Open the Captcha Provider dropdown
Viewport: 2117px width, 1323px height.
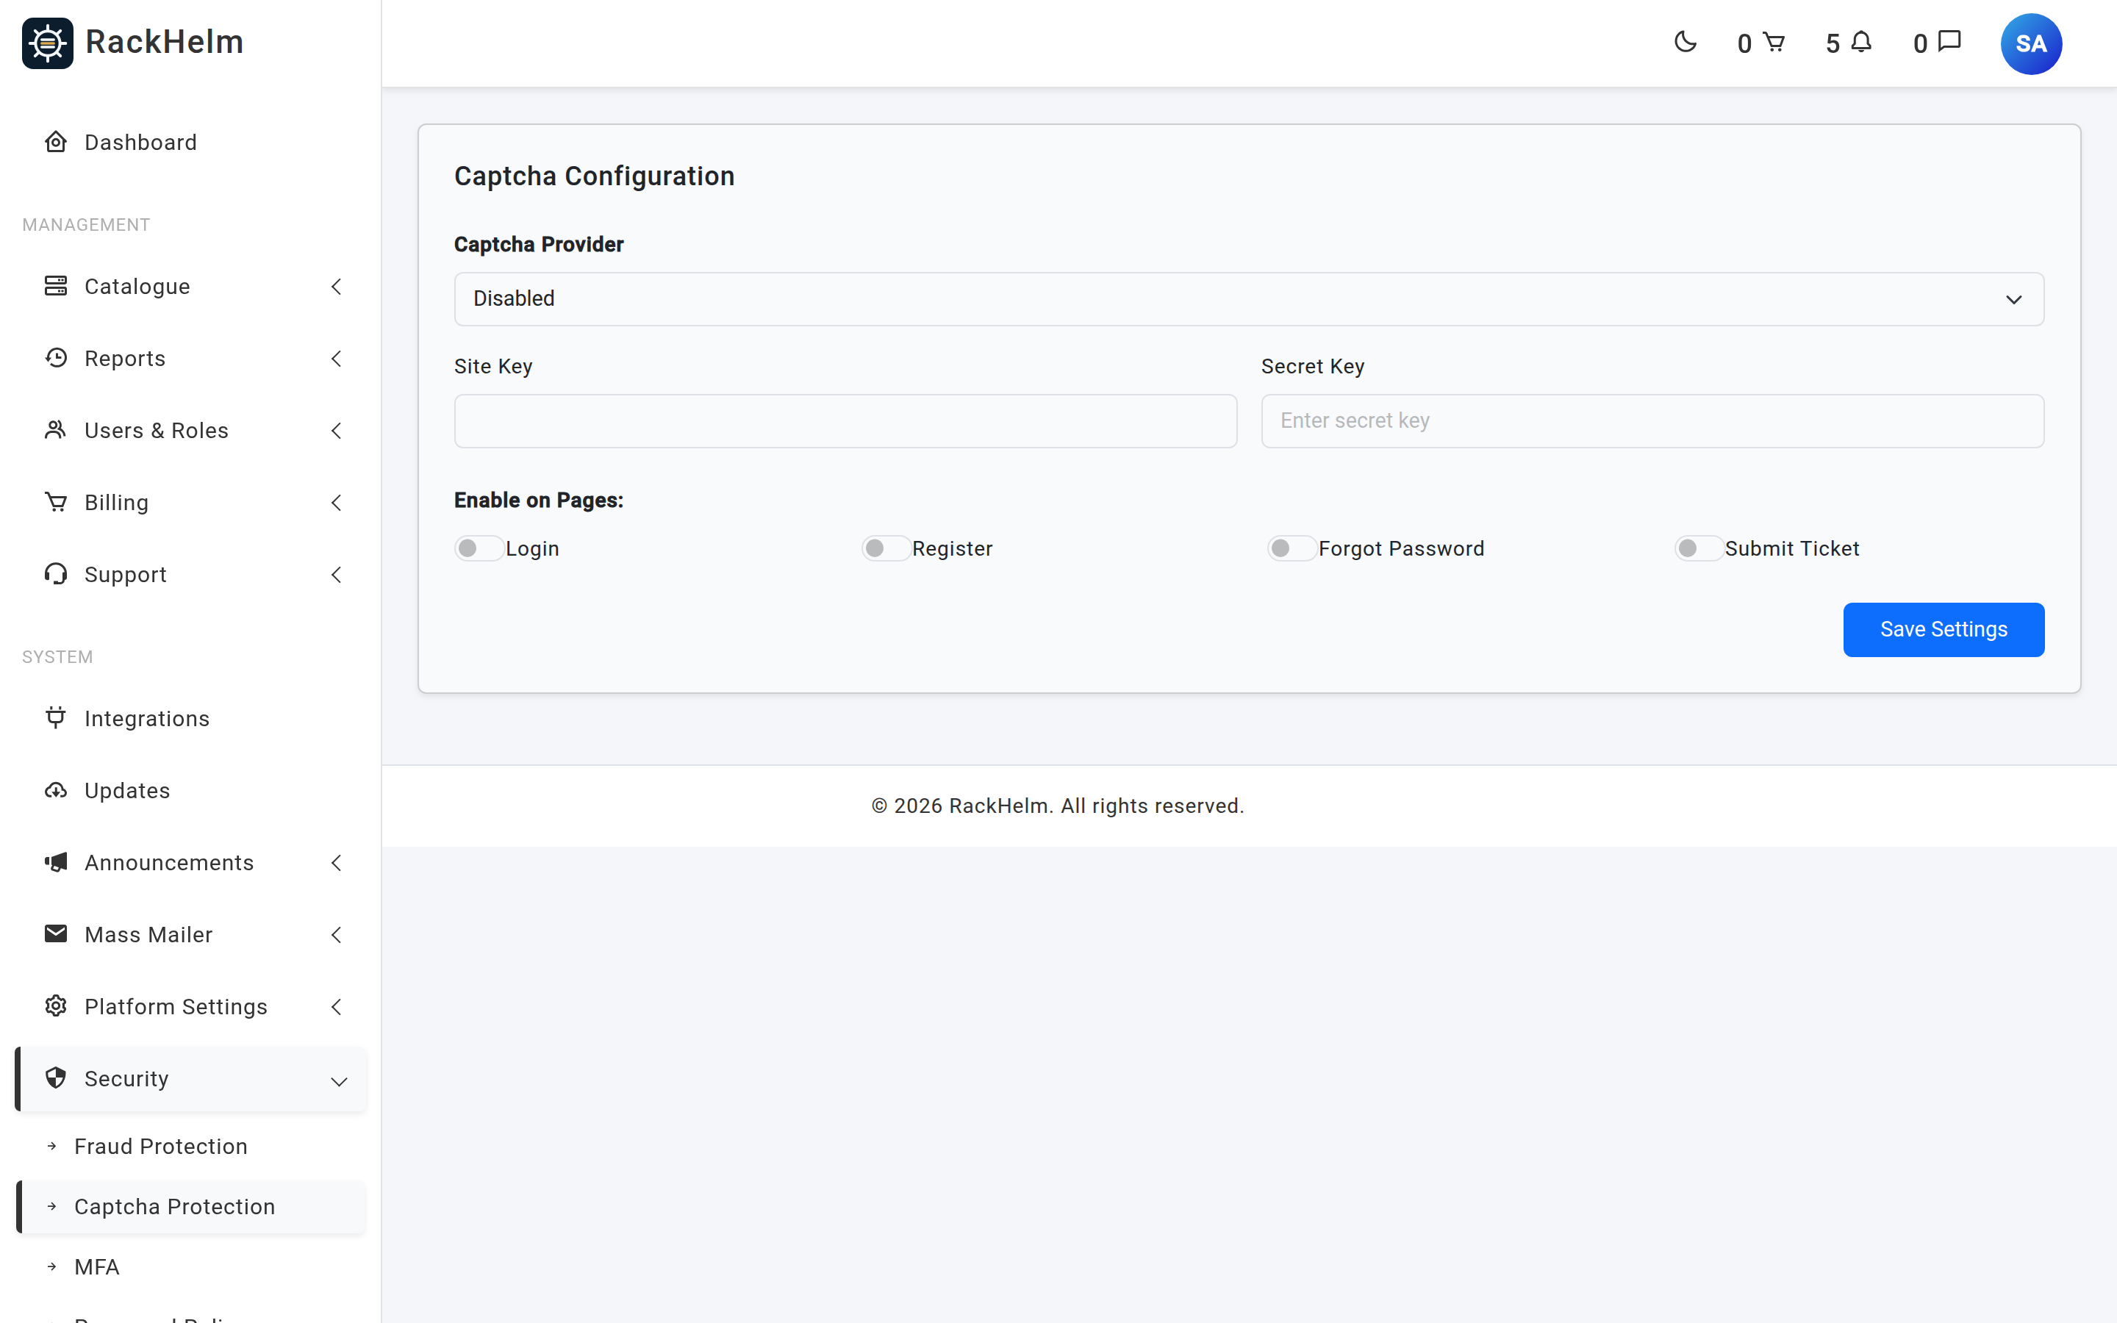pos(1248,299)
